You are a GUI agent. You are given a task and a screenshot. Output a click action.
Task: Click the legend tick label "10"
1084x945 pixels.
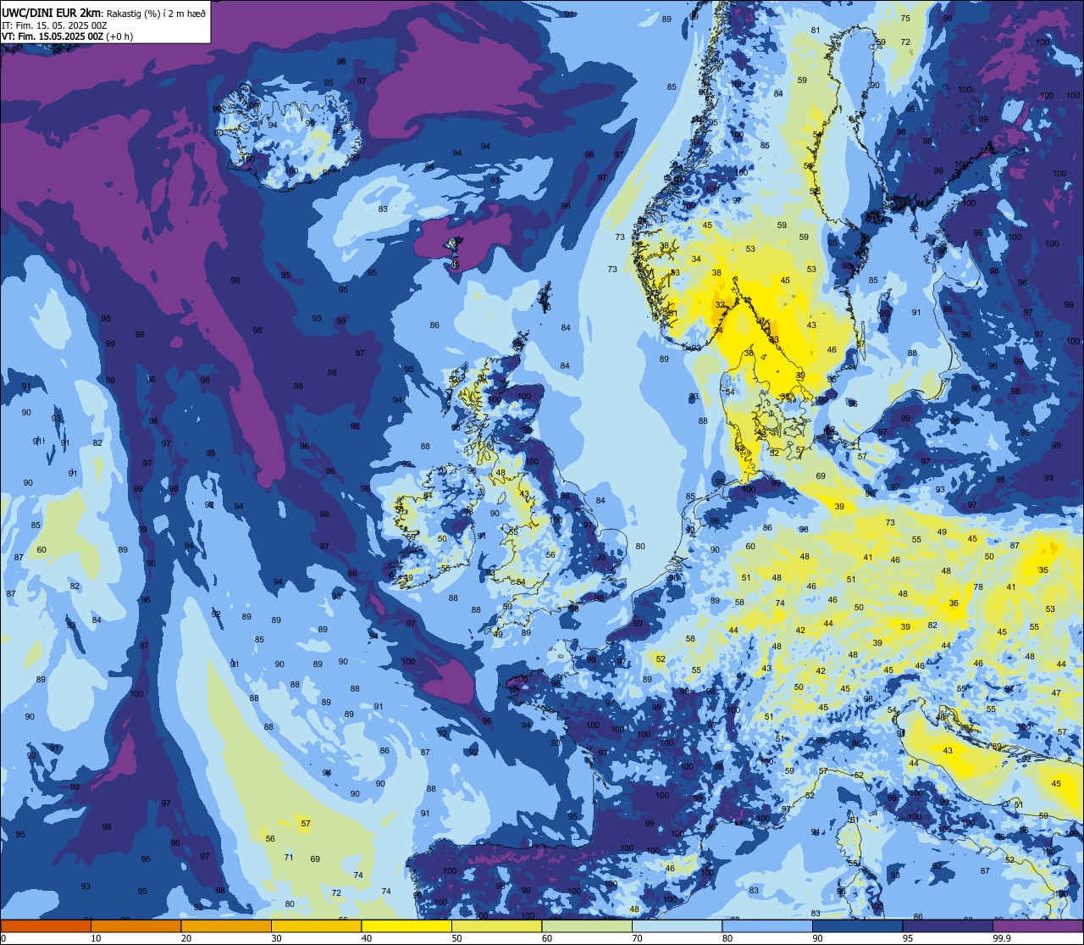tap(97, 938)
